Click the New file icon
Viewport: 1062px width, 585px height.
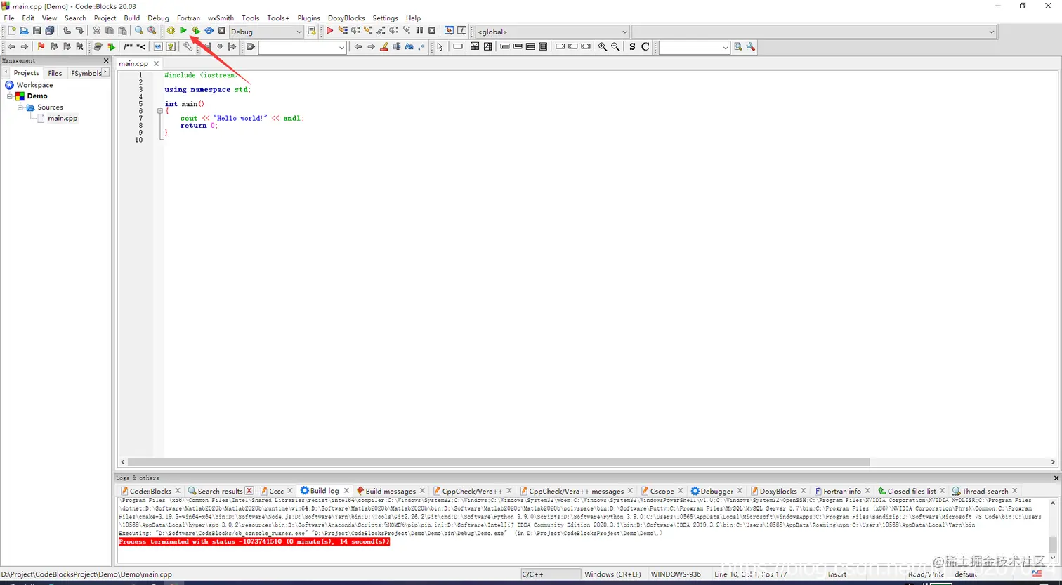[12, 31]
